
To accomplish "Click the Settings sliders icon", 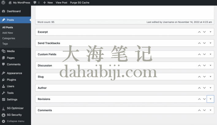I will 3,99.
